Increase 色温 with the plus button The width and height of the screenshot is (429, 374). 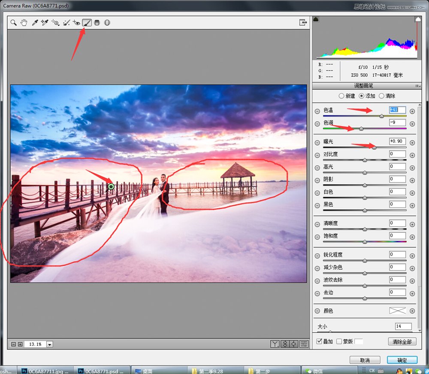[412, 112]
